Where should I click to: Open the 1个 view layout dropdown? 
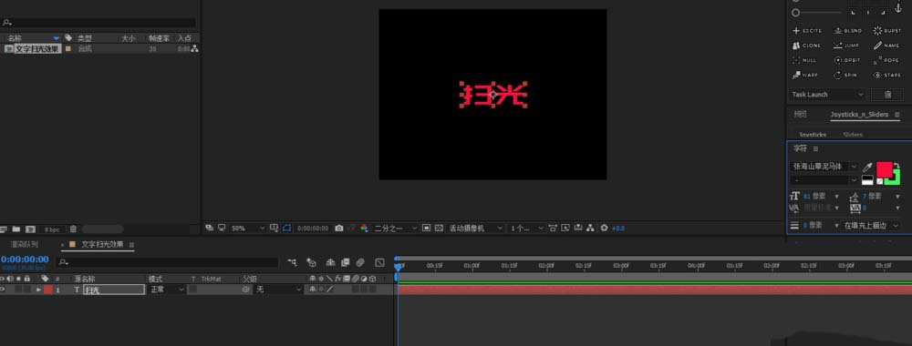(526, 229)
